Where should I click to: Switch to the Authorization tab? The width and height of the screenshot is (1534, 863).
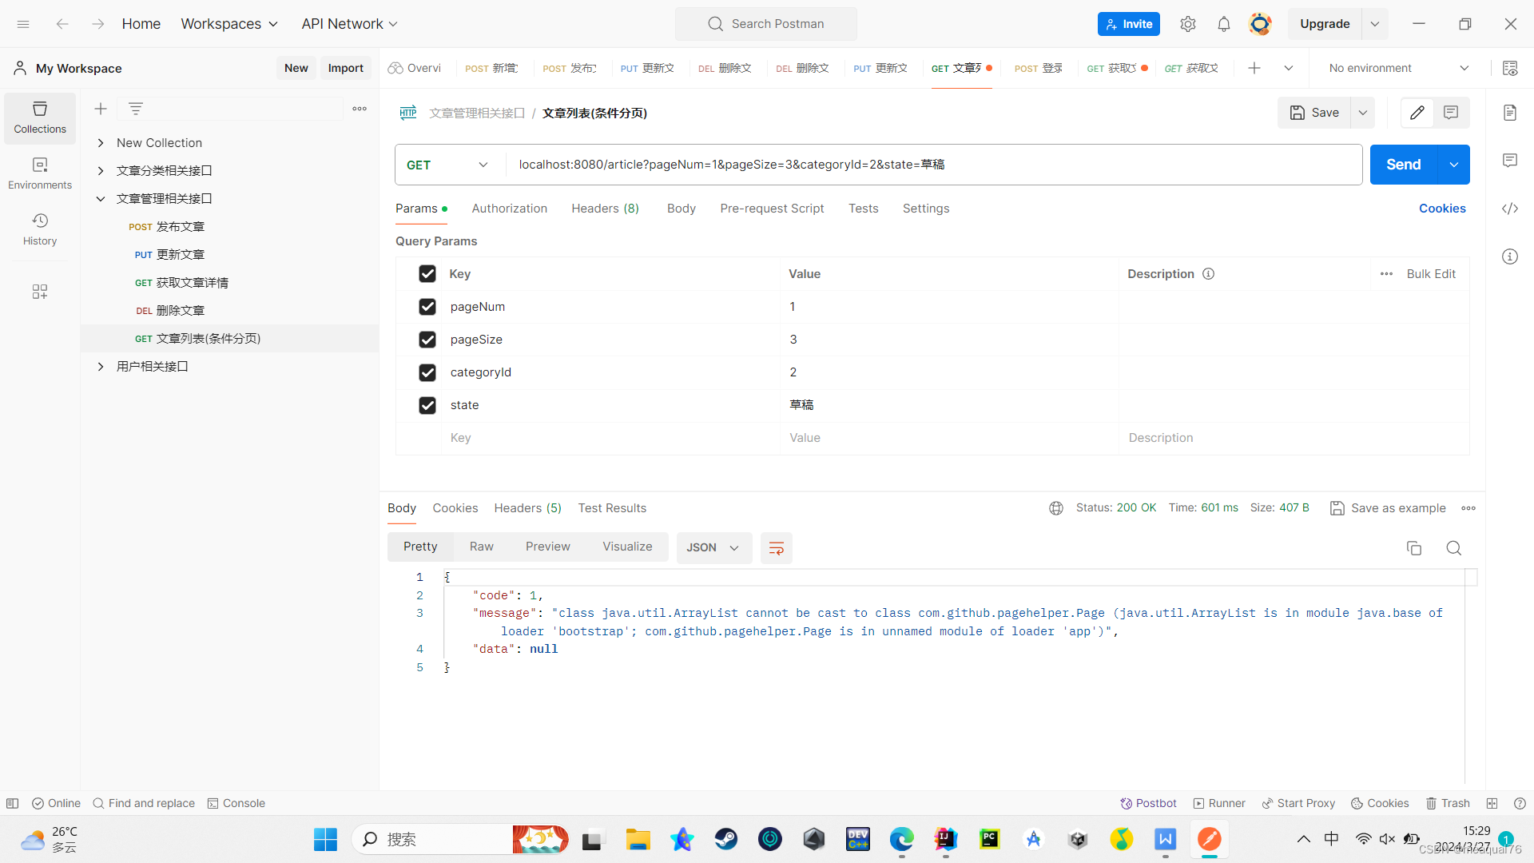pos(509,209)
